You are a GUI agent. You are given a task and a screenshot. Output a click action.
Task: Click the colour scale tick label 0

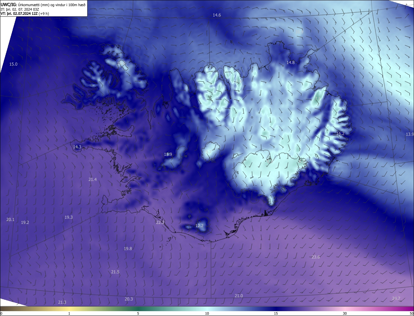pos(1,313)
